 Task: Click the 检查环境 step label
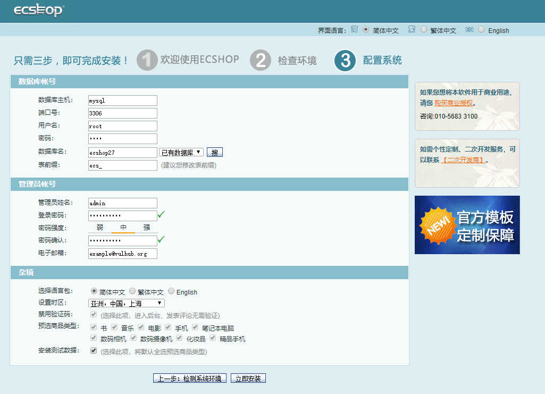(297, 61)
